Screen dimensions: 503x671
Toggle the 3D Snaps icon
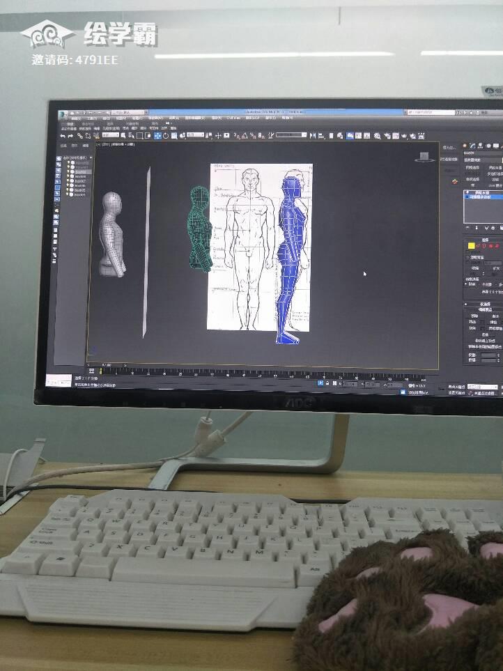237,136
